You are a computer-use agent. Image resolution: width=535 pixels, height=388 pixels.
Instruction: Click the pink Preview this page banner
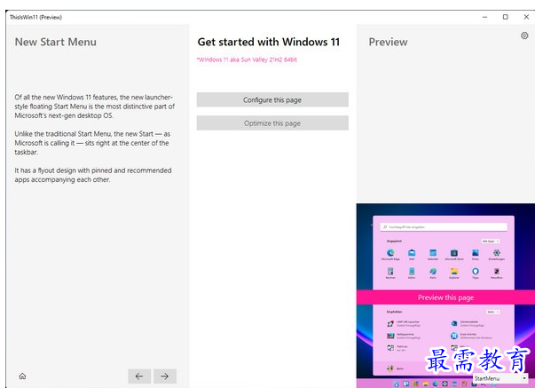(x=445, y=297)
